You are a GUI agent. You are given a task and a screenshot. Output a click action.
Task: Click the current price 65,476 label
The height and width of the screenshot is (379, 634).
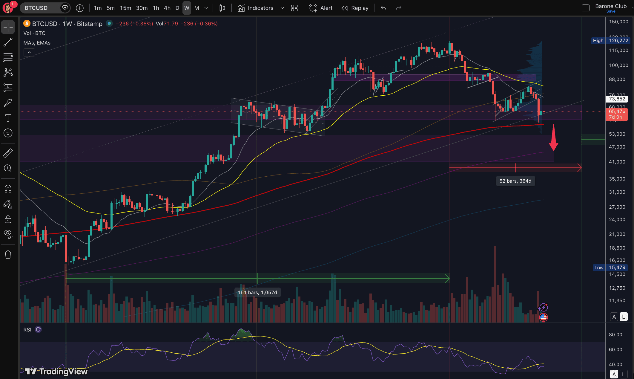tap(617, 114)
